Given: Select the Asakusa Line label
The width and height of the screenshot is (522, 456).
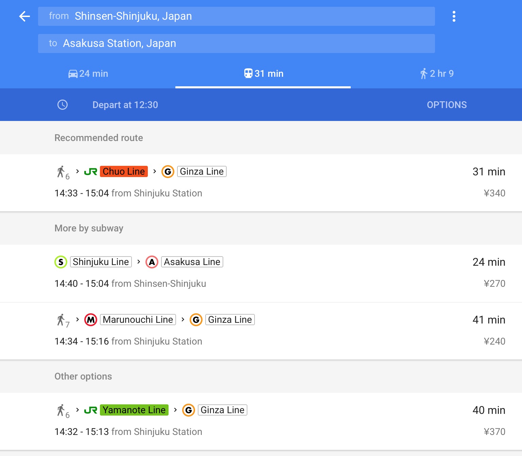Looking at the screenshot, I should coord(192,262).
